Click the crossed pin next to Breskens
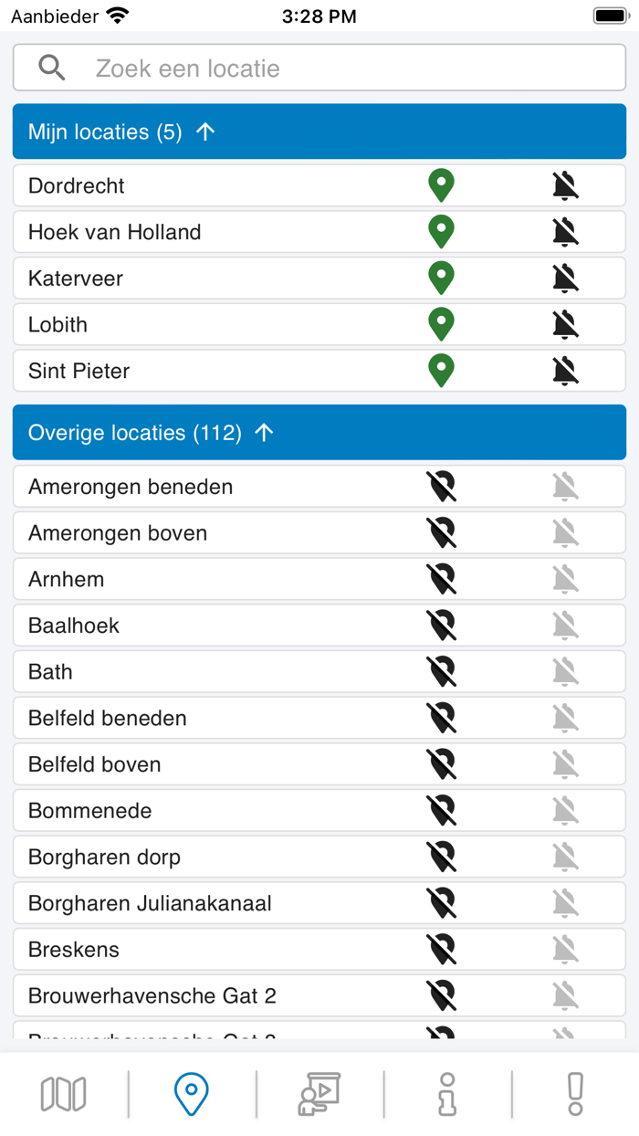This screenshot has height=1136, width=639. (441, 949)
